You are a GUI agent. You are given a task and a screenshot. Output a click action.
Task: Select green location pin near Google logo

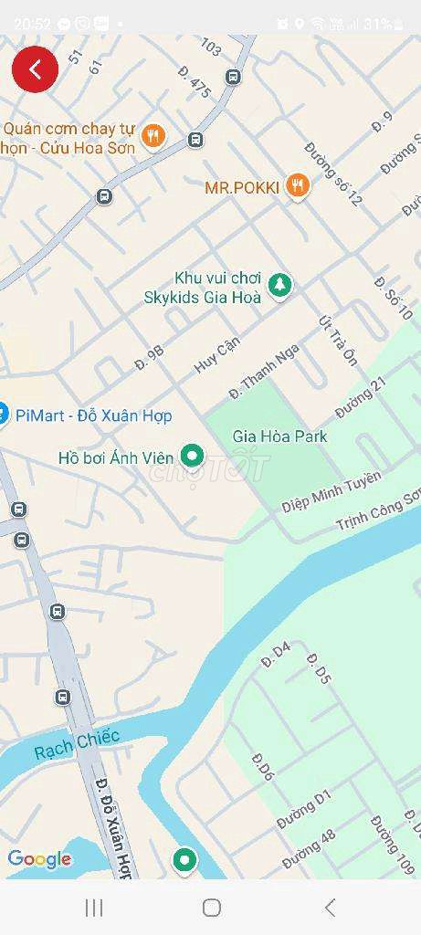[x=184, y=860]
